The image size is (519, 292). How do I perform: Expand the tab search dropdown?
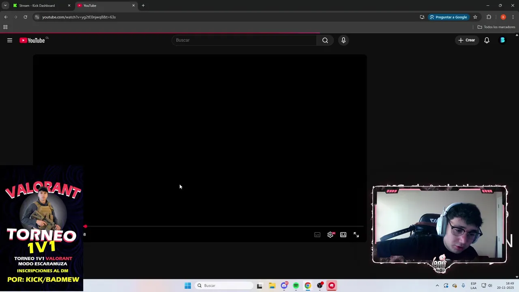click(x=5, y=6)
